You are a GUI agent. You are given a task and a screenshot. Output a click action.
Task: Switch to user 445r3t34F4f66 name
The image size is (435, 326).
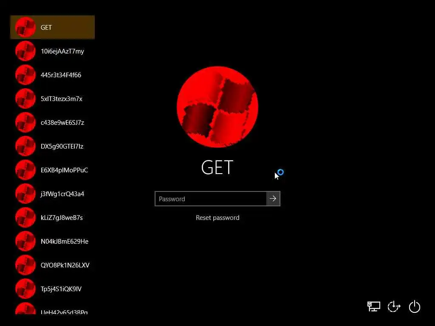click(61, 75)
